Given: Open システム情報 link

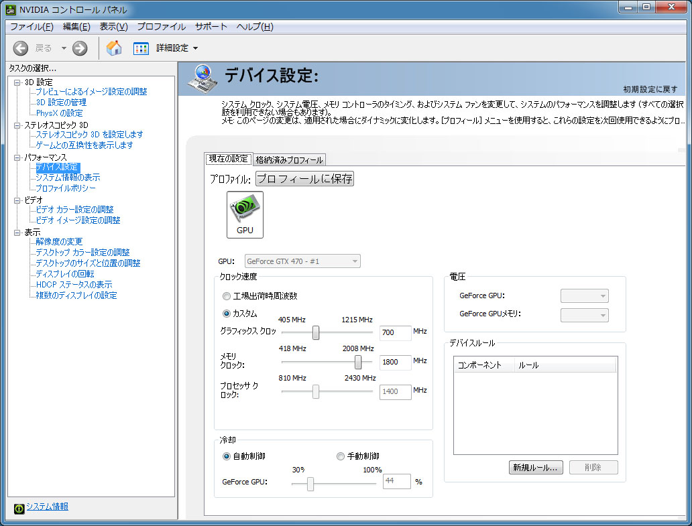Looking at the screenshot, I should tap(47, 507).
